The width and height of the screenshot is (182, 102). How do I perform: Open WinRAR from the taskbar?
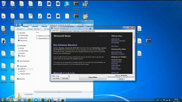(43, 100)
